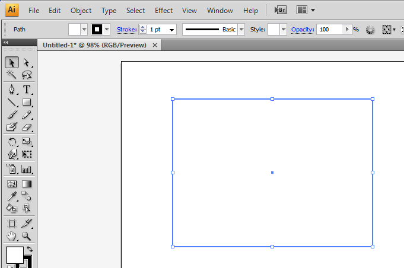Select the Blend tool

(26, 196)
